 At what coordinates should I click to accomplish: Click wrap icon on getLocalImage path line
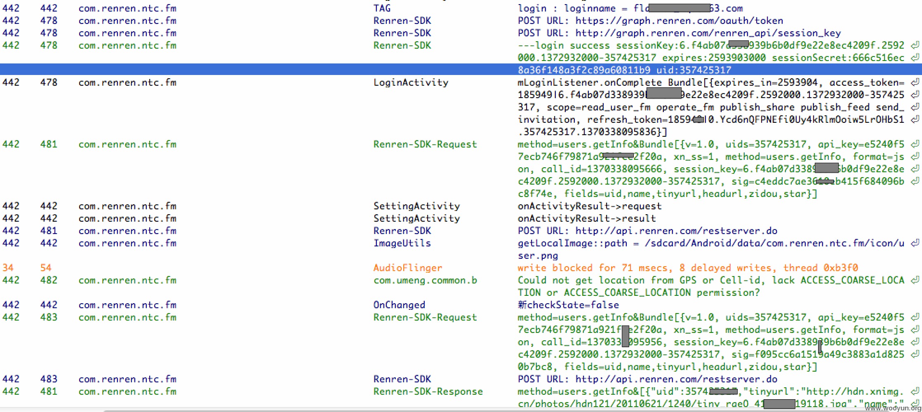click(x=915, y=243)
